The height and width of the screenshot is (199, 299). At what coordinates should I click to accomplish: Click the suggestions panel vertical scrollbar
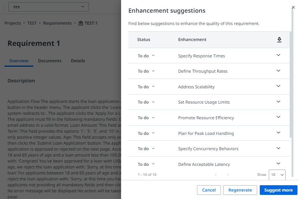(290, 85)
